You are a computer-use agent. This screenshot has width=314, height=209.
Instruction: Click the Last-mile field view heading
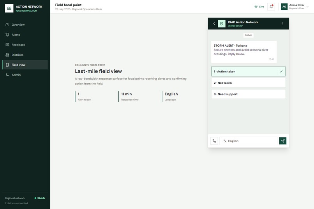[x=98, y=71]
